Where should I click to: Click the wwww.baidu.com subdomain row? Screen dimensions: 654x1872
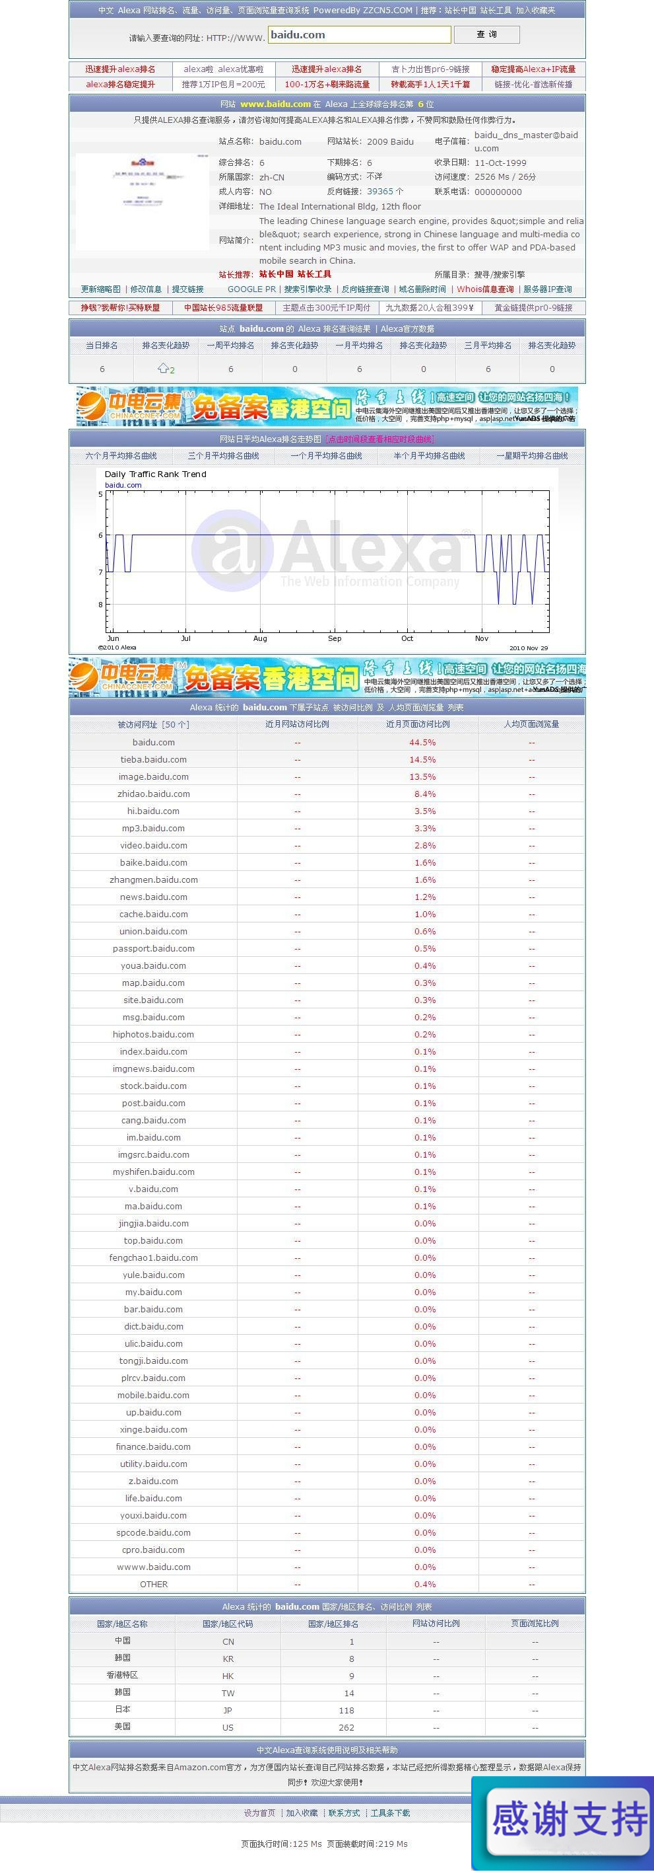327,1567
